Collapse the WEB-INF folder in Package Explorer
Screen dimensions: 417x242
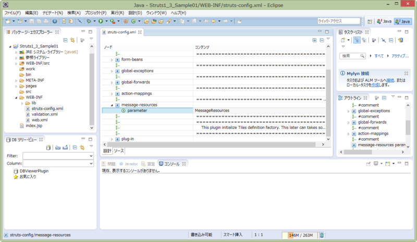(16, 98)
